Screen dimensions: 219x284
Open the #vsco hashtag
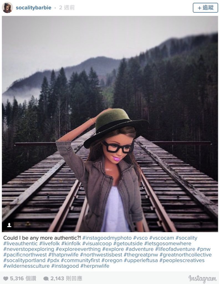click(x=140, y=238)
